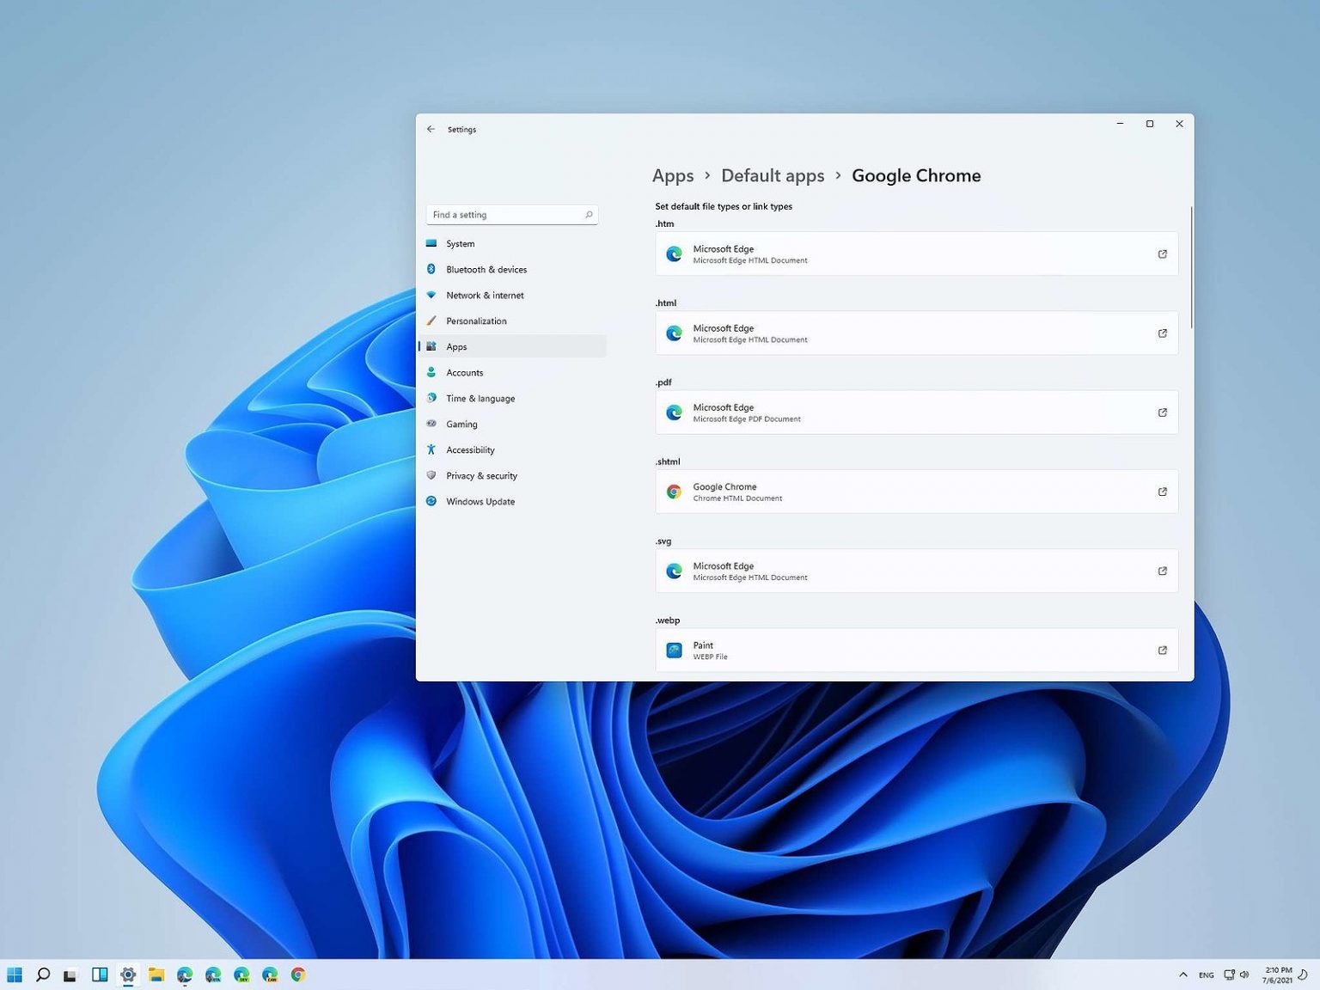Click Default apps breadcrumb link

pos(773,175)
